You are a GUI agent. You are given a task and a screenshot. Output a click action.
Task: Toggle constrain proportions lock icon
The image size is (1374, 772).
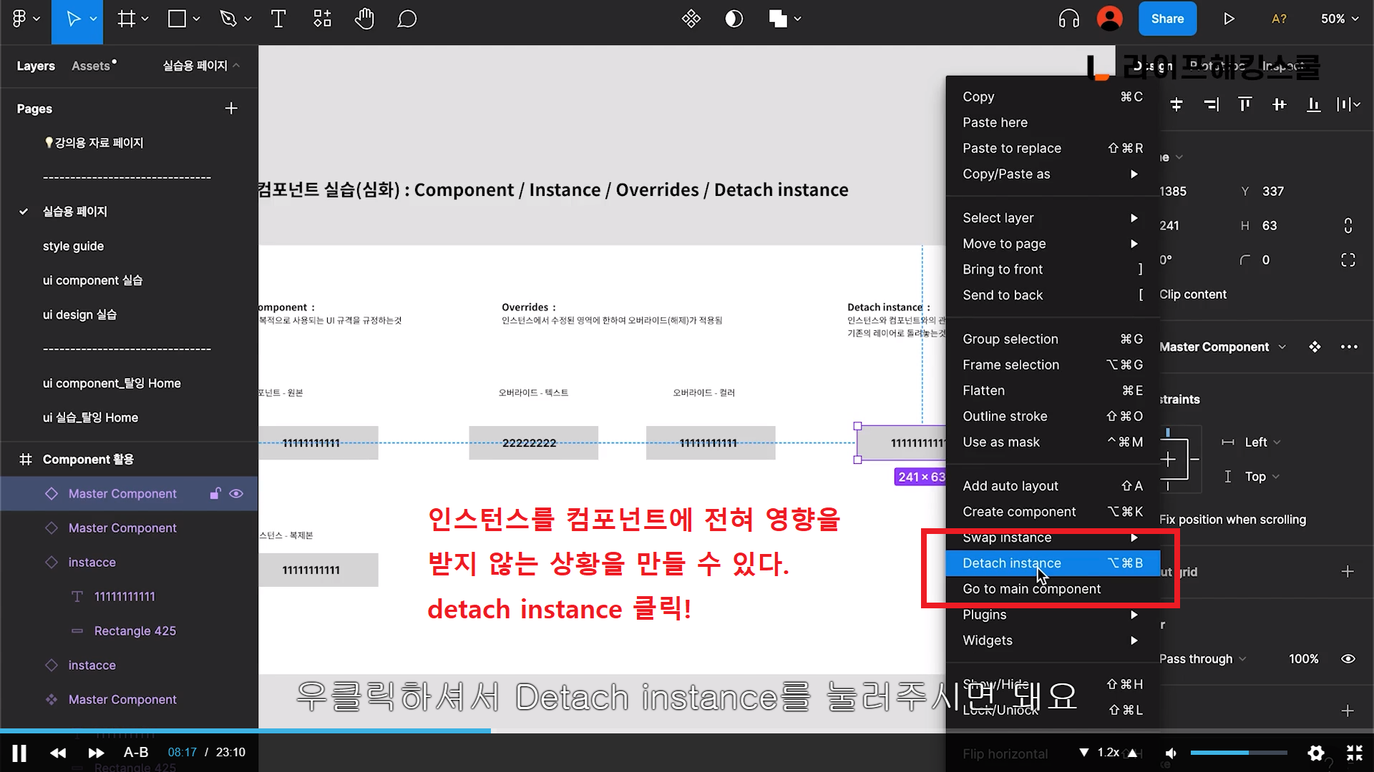point(1348,226)
